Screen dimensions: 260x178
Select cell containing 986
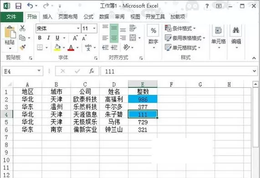[x=143, y=99]
